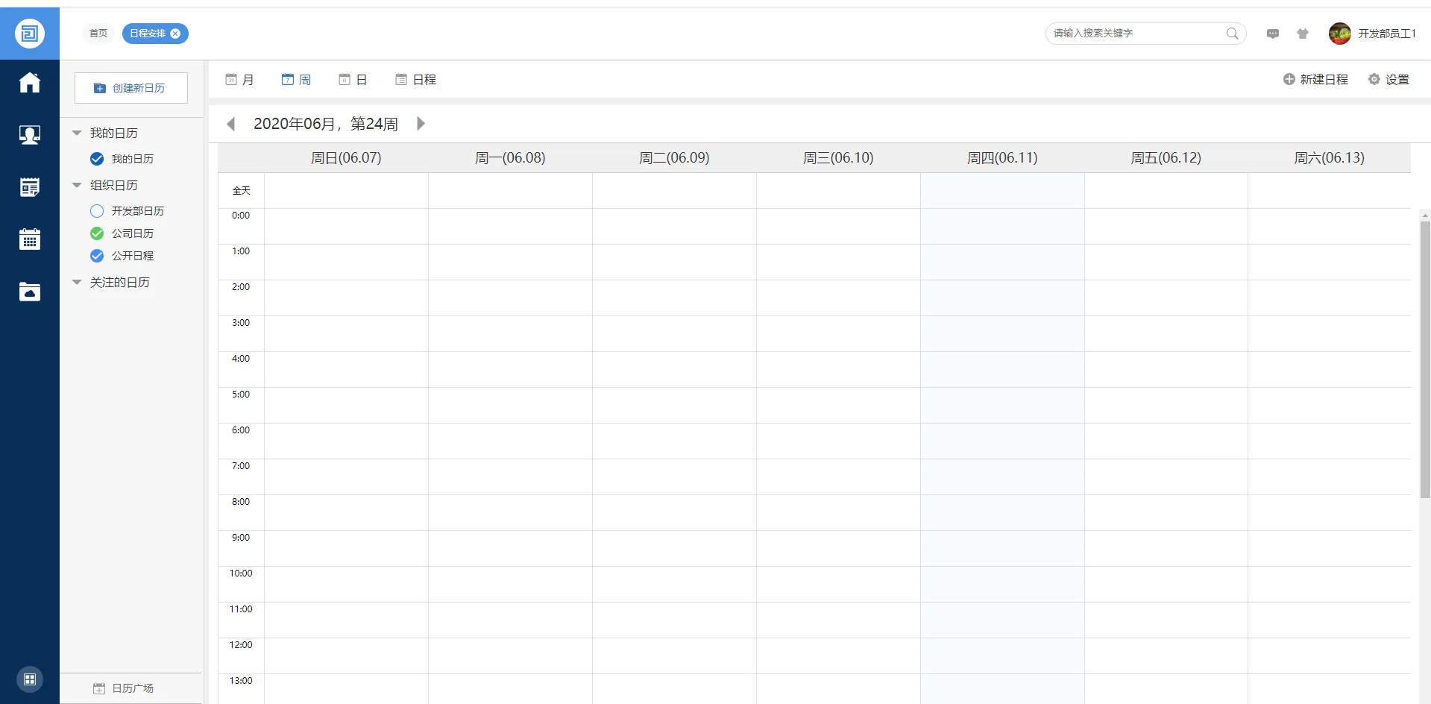Collapse the 我的日历 group
The height and width of the screenshot is (704, 1431).
click(x=77, y=133)
